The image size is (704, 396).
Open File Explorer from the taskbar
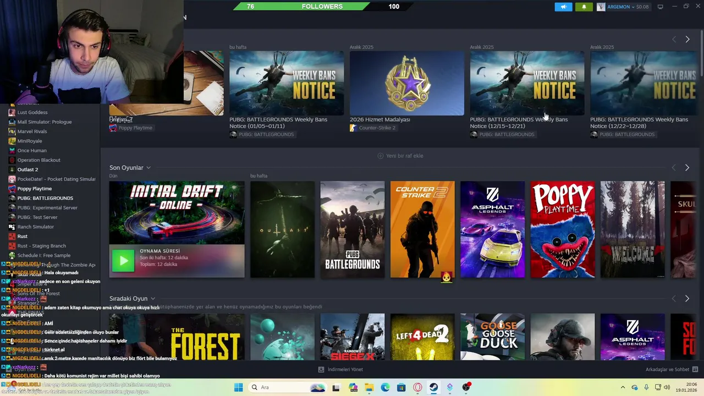[x=369, y=387]
